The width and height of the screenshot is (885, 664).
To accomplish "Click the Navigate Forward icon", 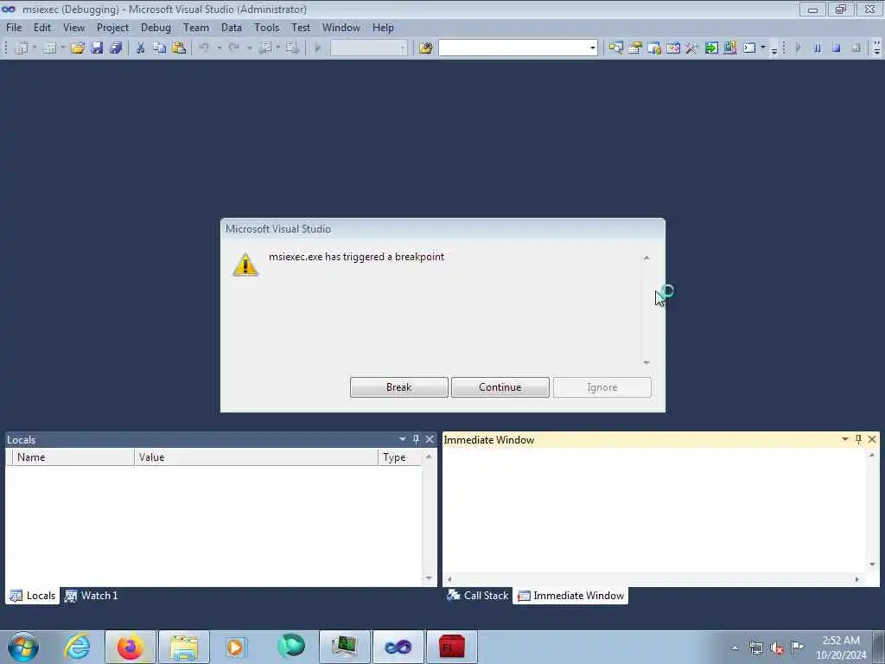I will pos(292,48).
